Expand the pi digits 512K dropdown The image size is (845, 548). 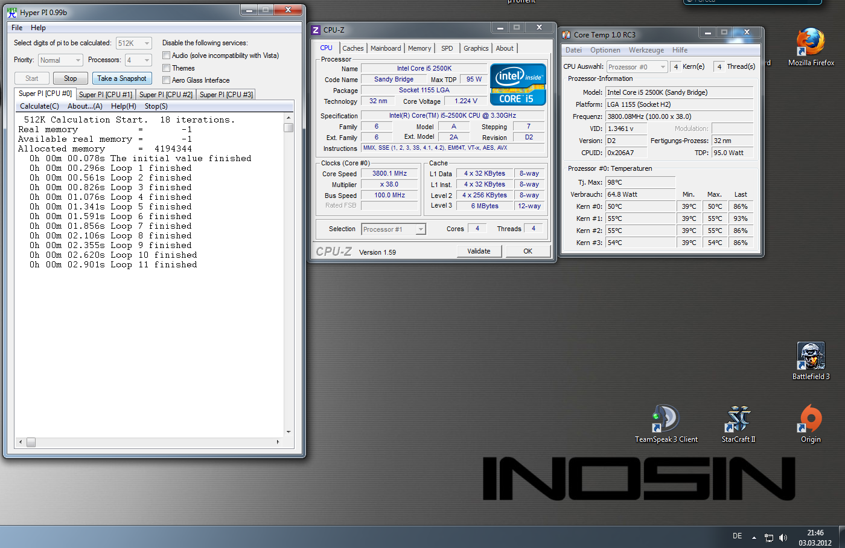[147, 43]
